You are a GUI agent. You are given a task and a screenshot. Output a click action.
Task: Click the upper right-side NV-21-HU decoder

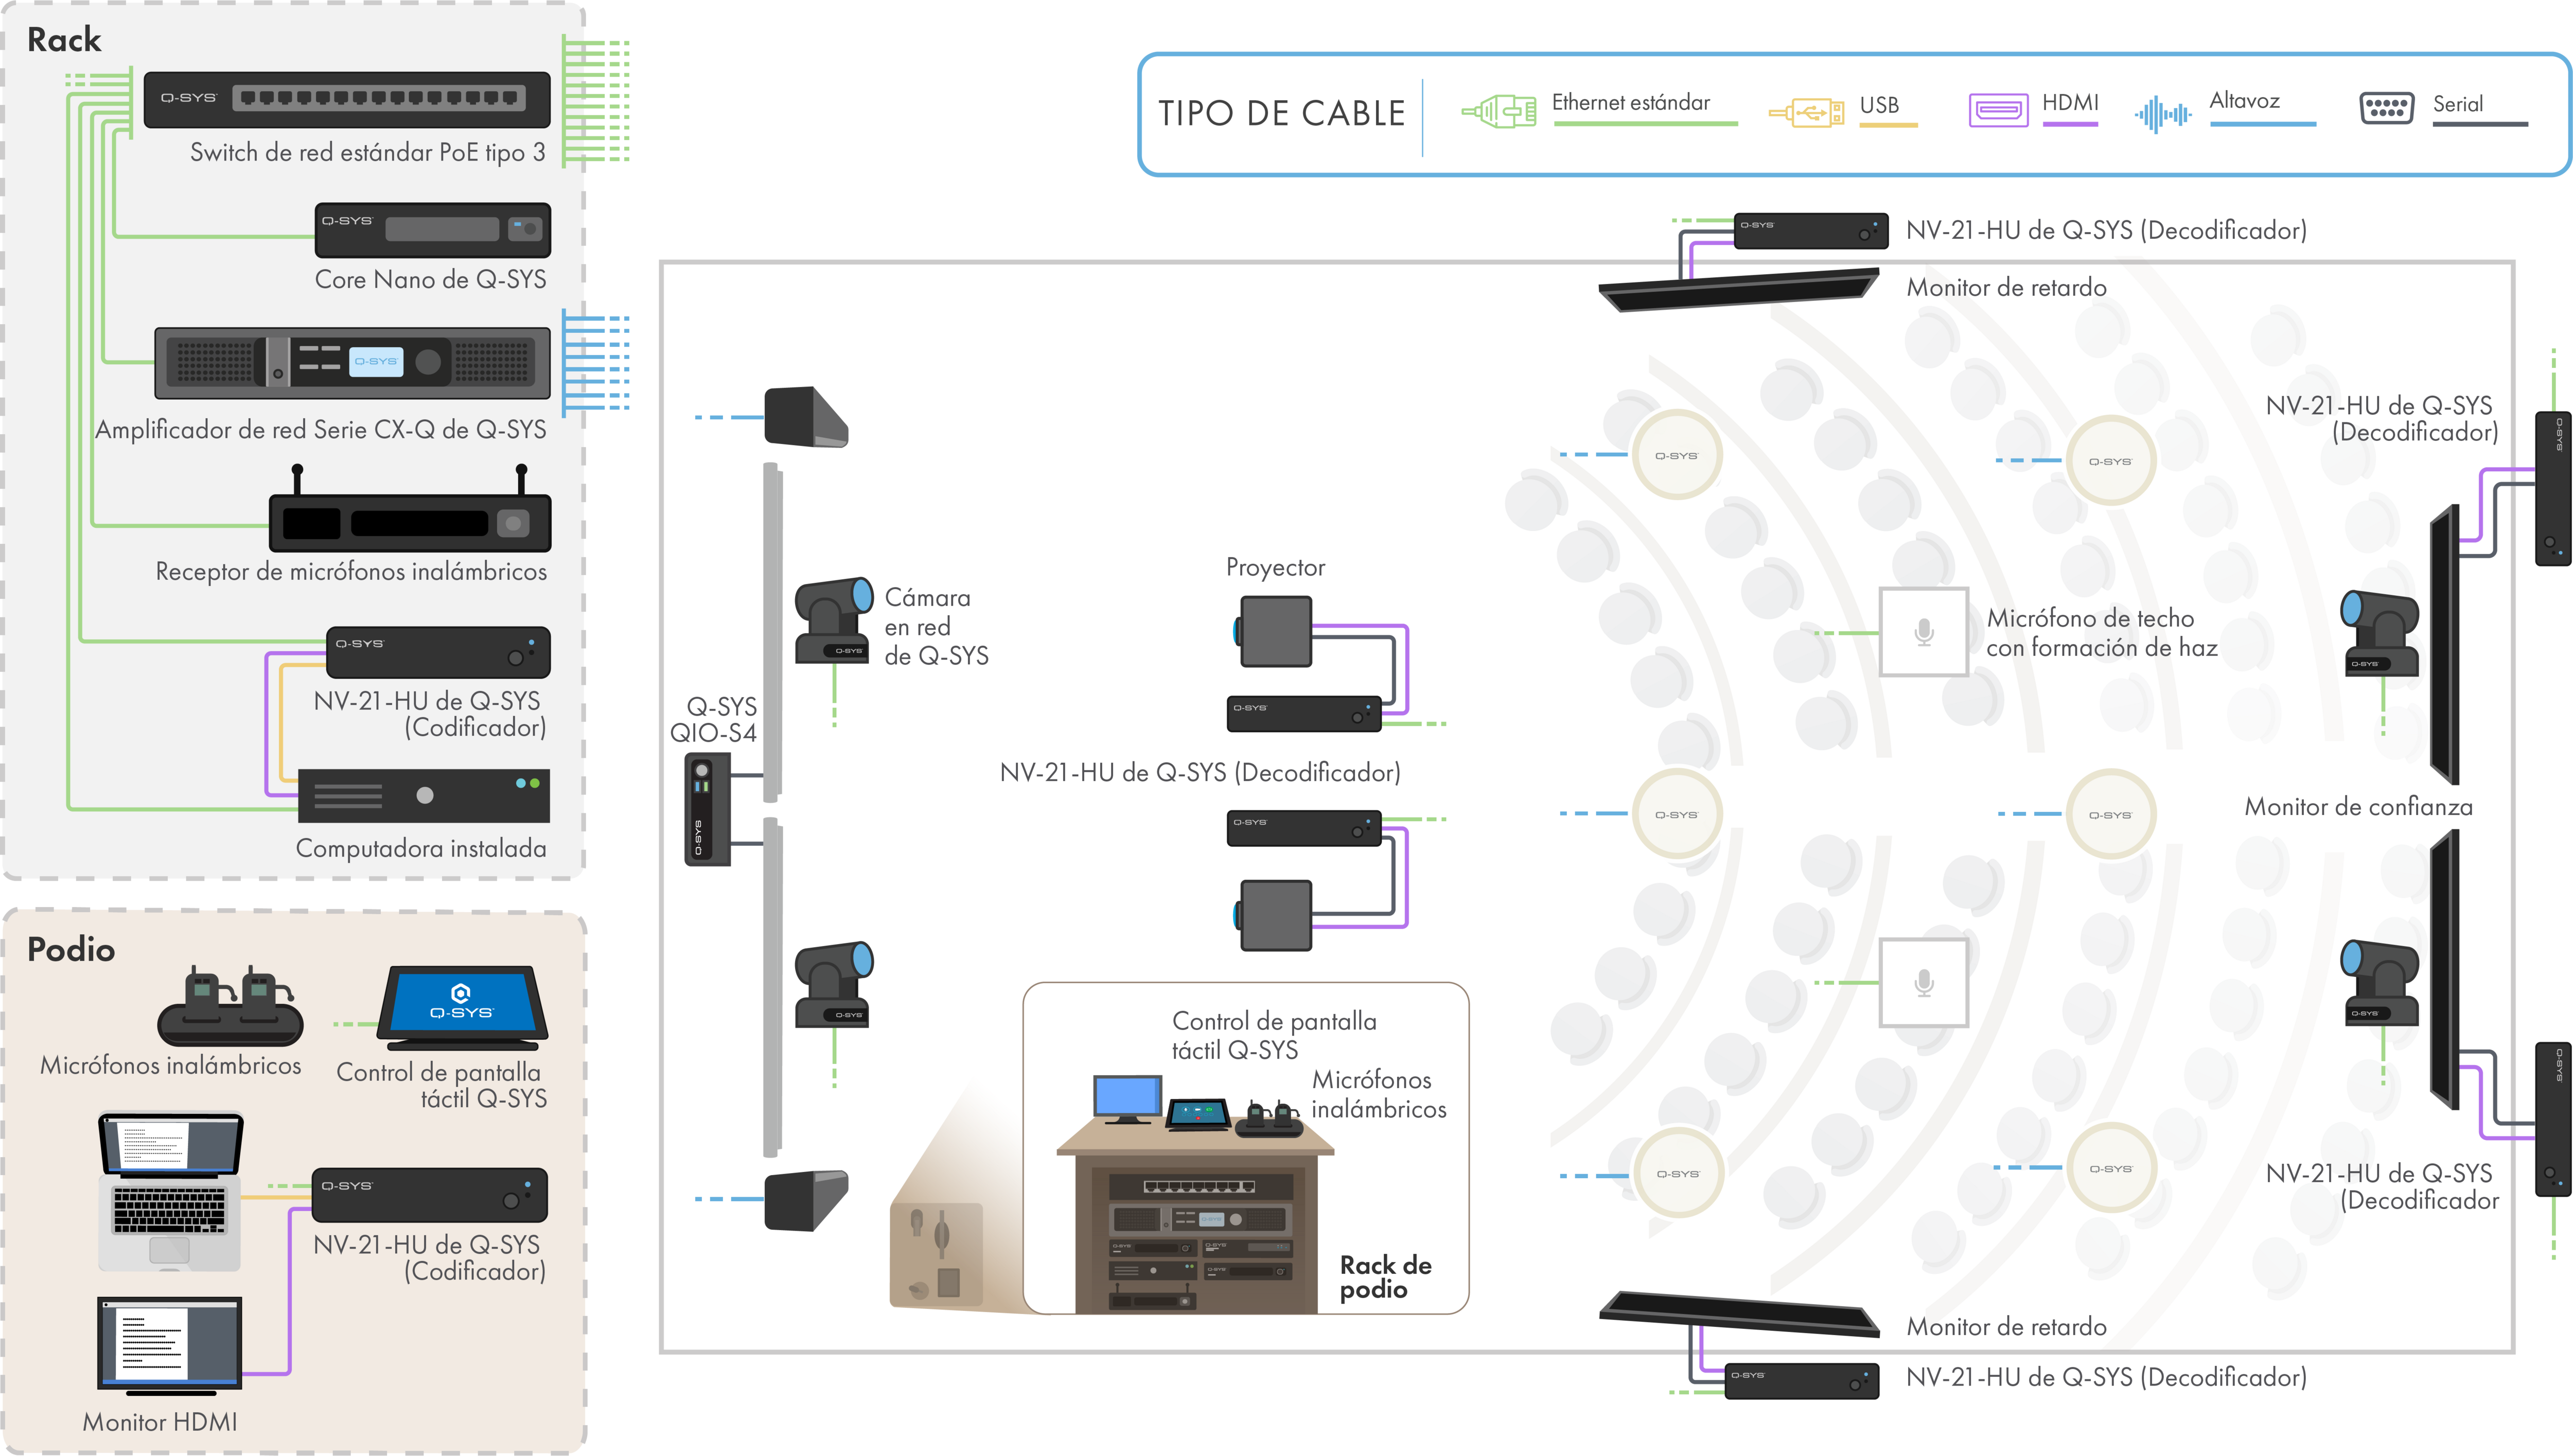[x=2552, y=489]
